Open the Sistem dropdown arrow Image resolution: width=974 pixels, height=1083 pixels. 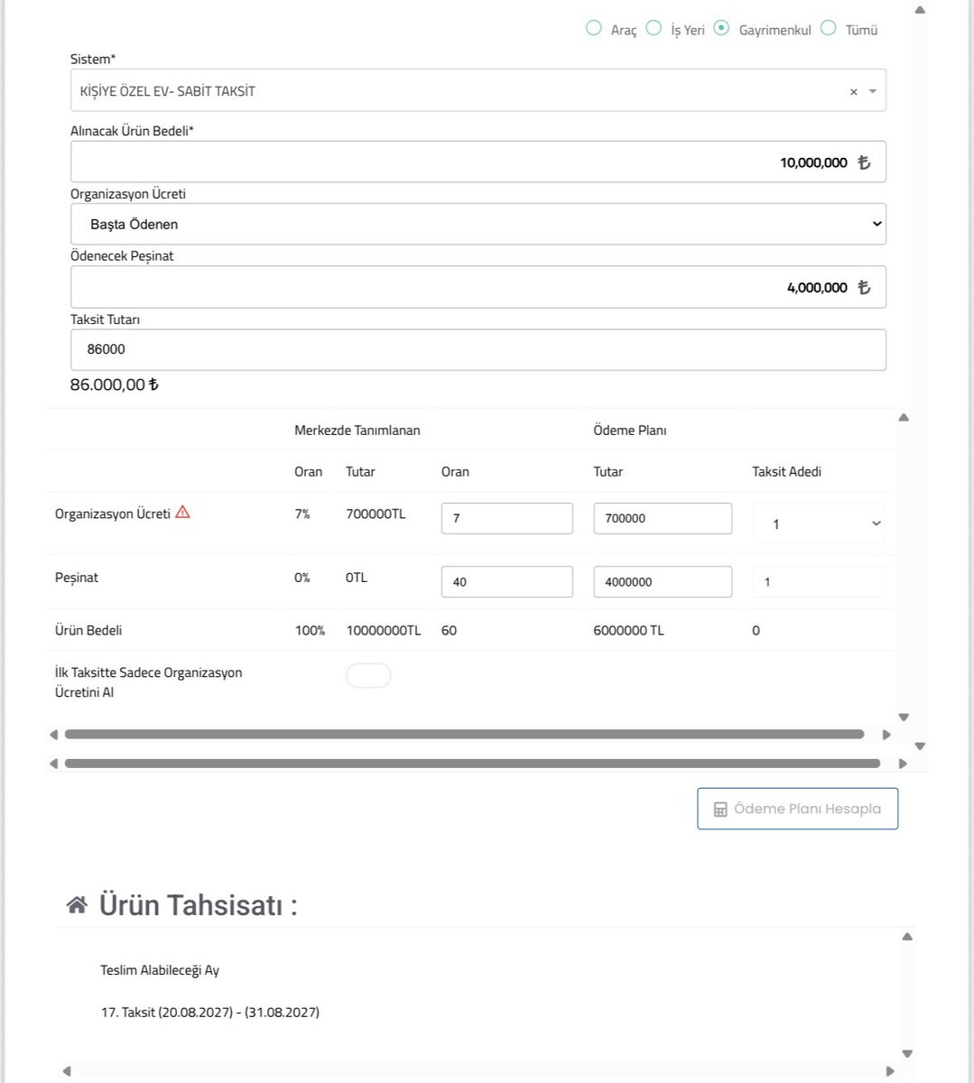tap(873, 91)
